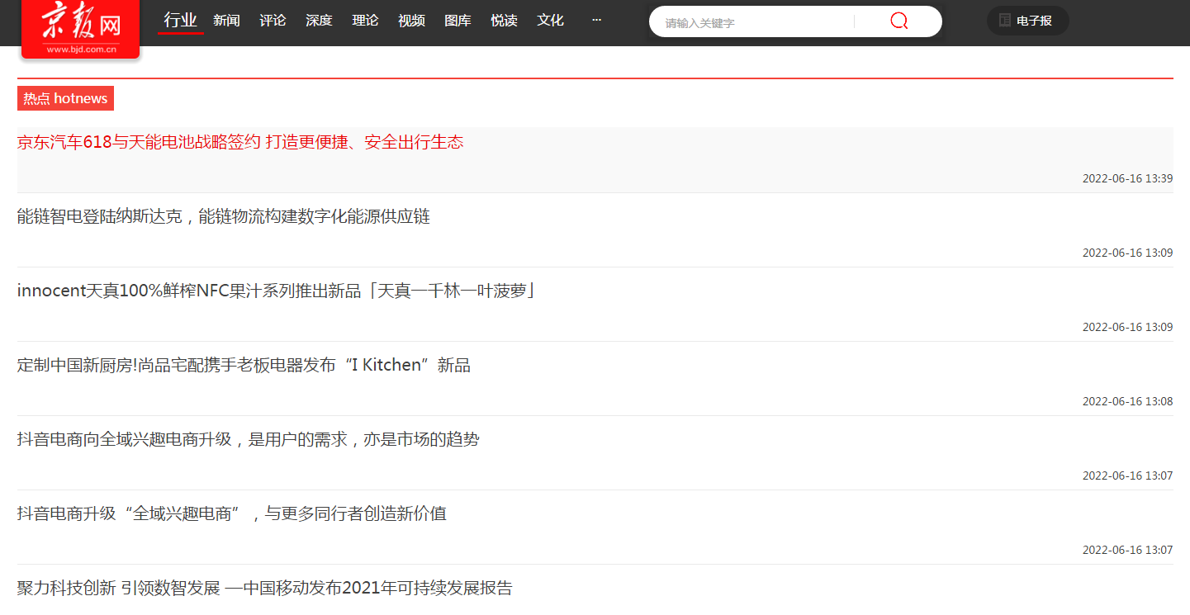Open 定制中国新厨房 I Kitchen article
The image size is (1190, 615).
[x=244, y=365]
